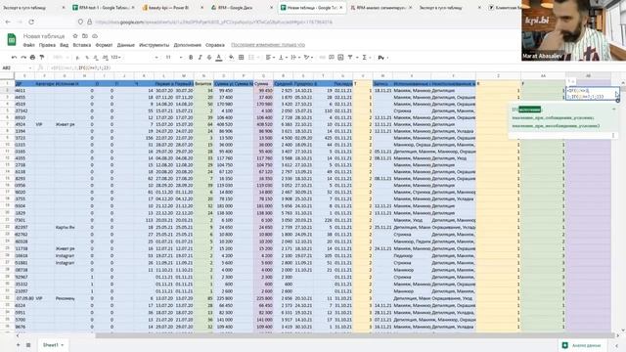Switch to RFM Google Диск tab

tap(242, 8)
